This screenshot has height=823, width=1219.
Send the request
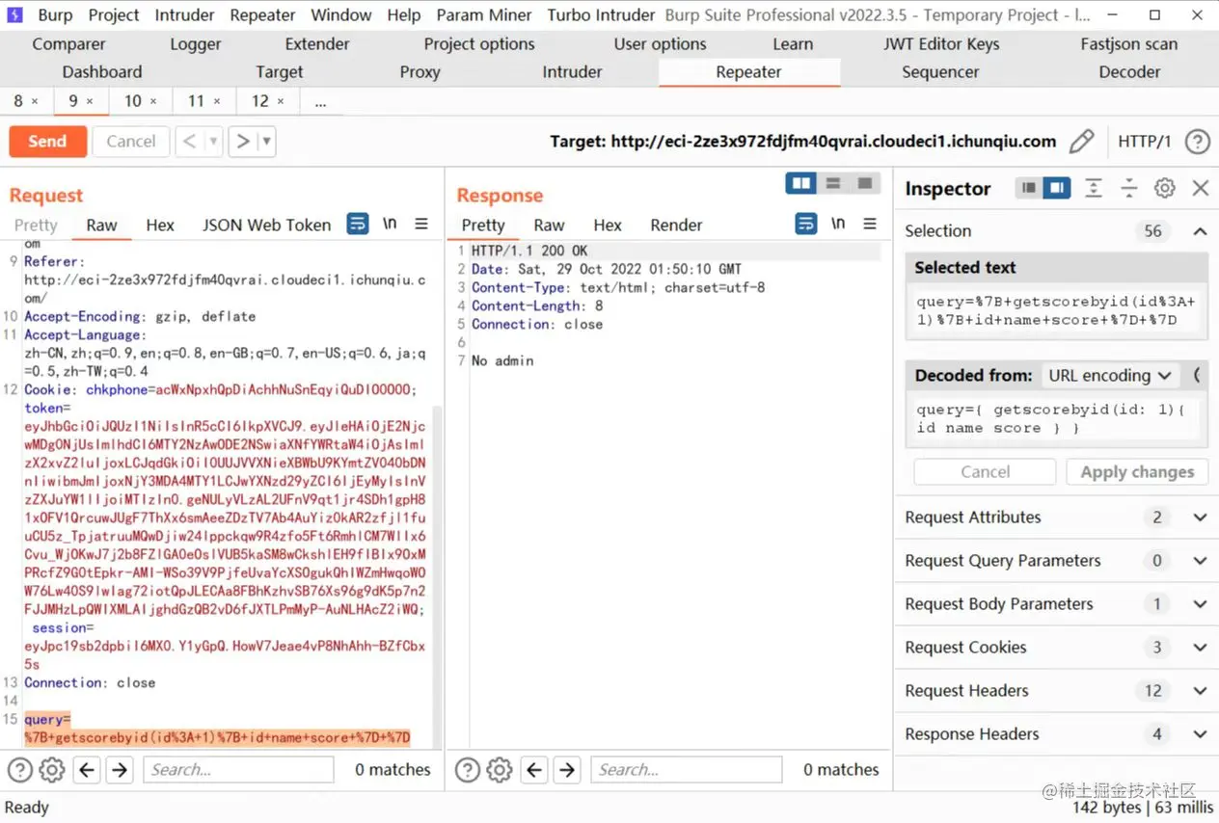click(47, 142)
